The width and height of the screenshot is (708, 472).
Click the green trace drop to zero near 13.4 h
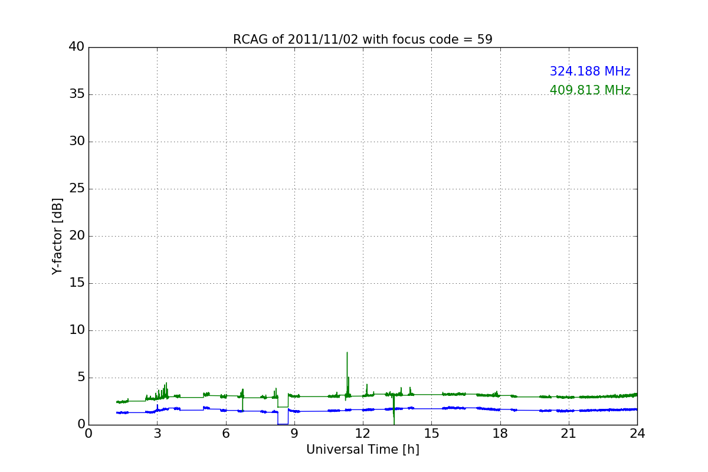click(x=394, y=422)
